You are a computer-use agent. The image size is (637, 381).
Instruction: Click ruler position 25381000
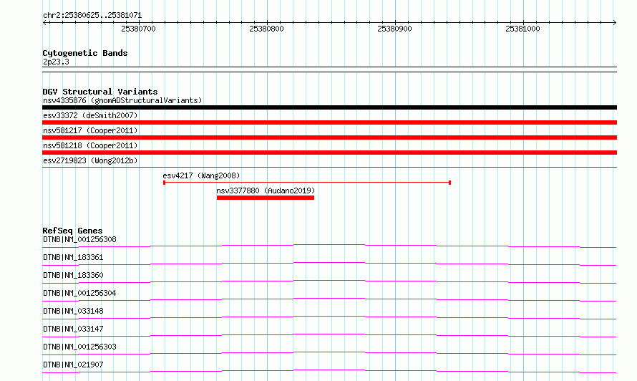[x=523, y=29]
